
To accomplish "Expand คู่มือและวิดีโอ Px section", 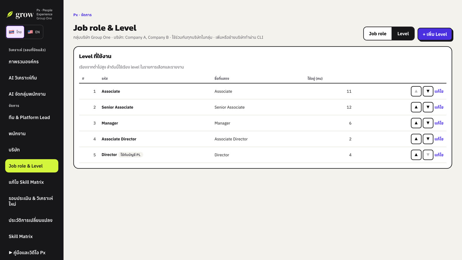I will 32,252.
